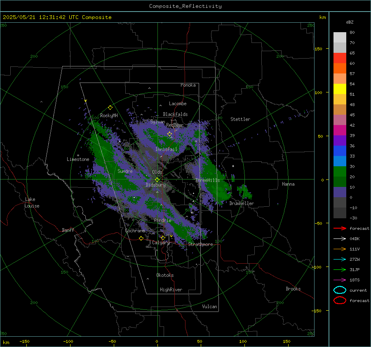
Task: Click the RockyMH label
Action: 109,116
